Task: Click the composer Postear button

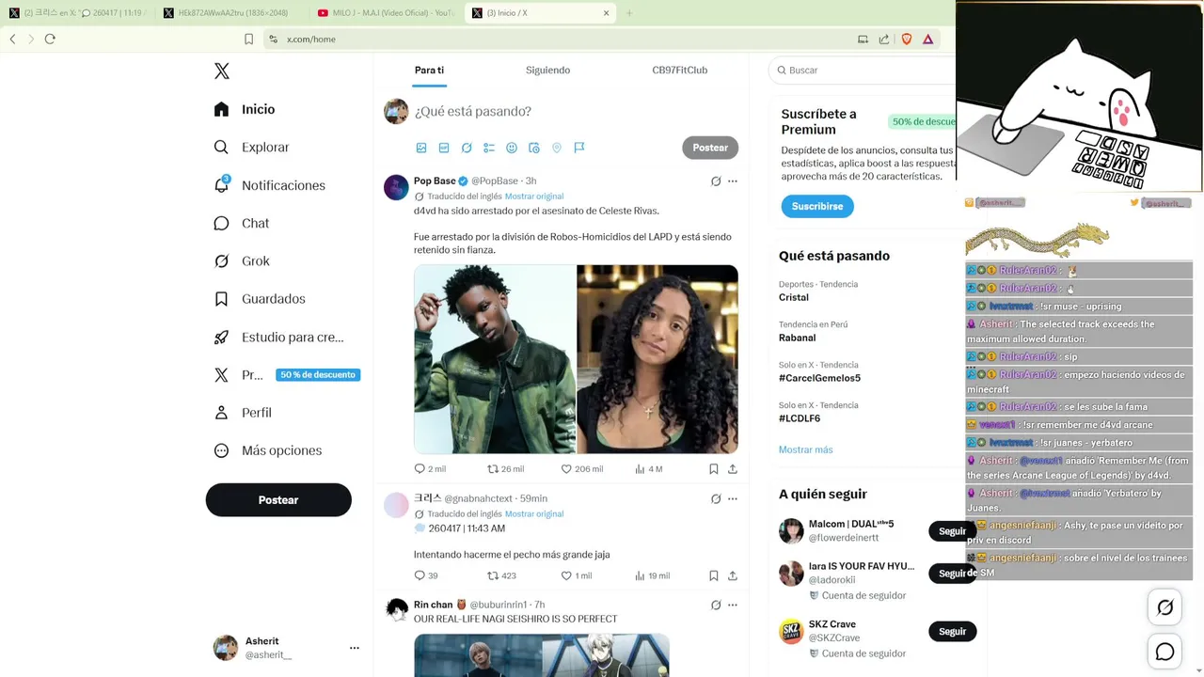Action: click(x=710, y=148)
